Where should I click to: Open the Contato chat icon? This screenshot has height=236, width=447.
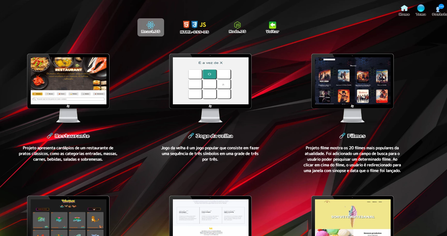(439, 8)
